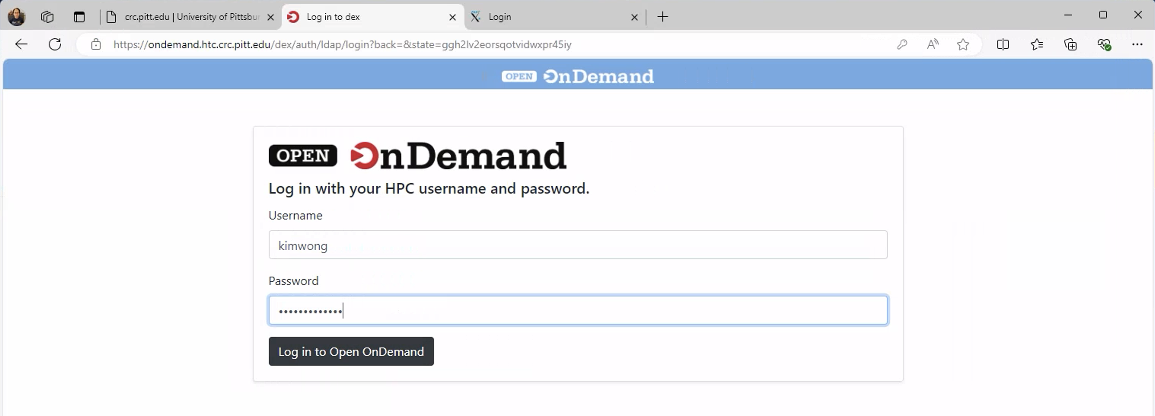Click the address bar URL

pos(342,45)
